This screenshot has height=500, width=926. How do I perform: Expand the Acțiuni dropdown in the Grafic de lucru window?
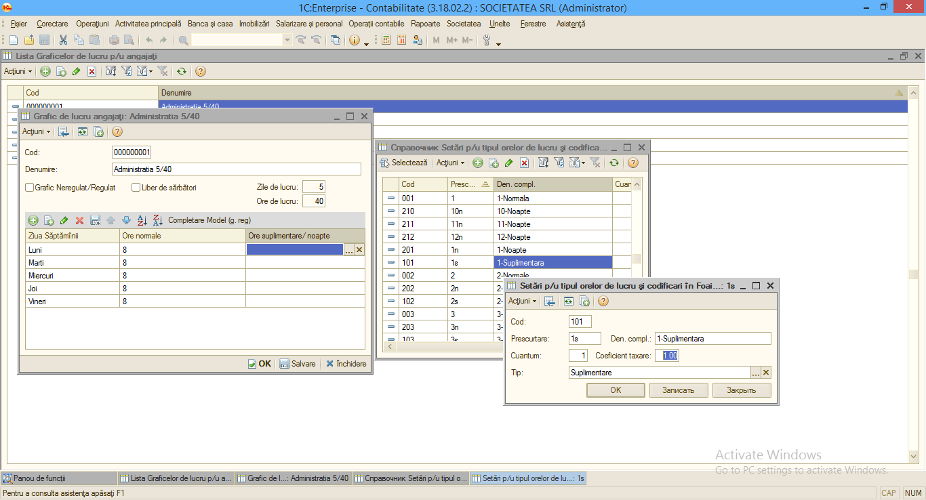(36, 131)
